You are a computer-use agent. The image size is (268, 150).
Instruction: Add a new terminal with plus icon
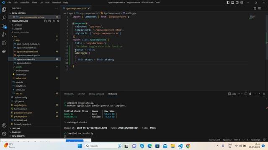coord(239,94)
